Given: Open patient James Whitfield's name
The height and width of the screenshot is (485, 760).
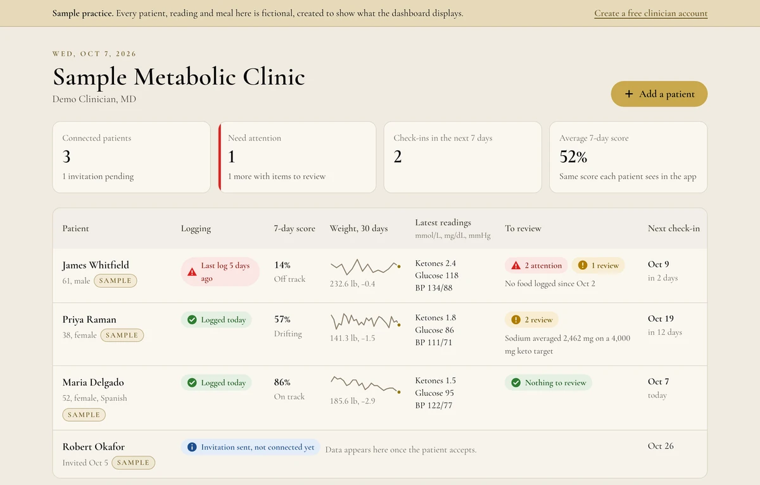Looking at the screenshot, I should (96, 265).
